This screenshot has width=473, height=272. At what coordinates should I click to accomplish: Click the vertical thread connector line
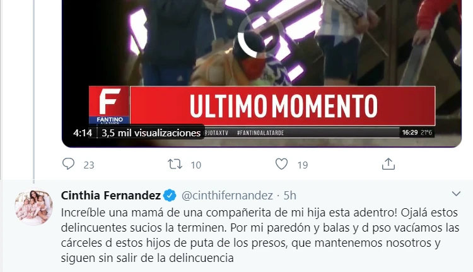[x=34, y=91]
